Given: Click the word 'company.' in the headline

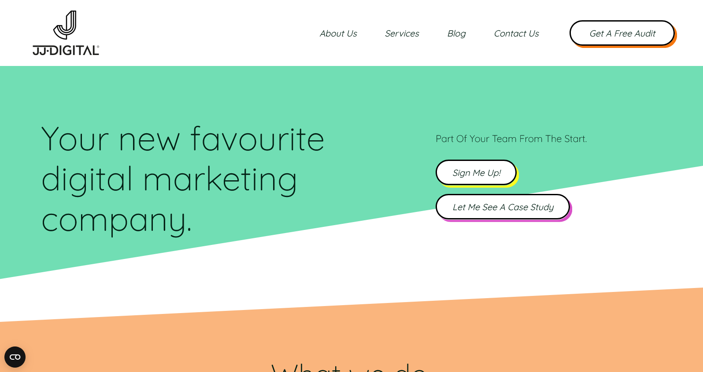Looking at the screenshot, I should pos(117,220).
